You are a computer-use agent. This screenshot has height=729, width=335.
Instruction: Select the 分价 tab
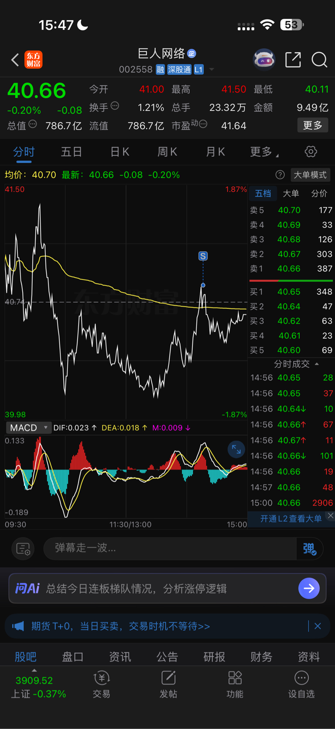point(319,193)
